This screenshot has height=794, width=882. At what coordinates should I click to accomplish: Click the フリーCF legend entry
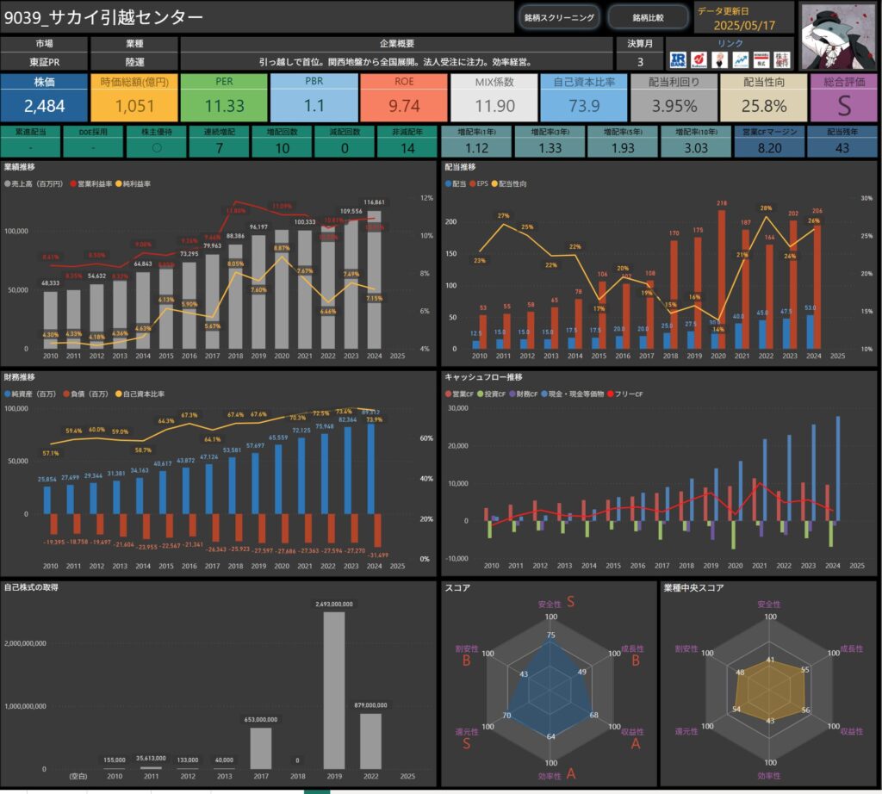pyautogui.click(x=625, y=394)
